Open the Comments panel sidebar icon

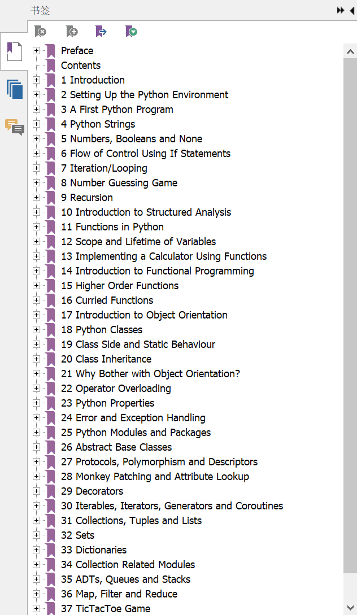pos(15,127)
